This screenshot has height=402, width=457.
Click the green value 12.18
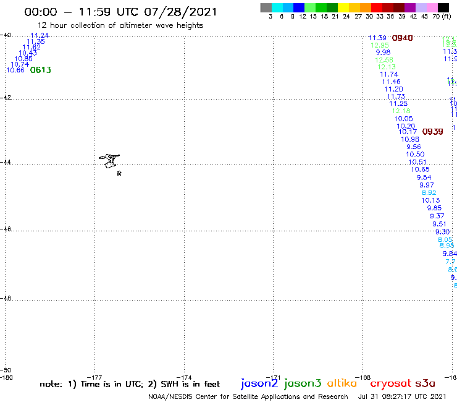point(401,111)
